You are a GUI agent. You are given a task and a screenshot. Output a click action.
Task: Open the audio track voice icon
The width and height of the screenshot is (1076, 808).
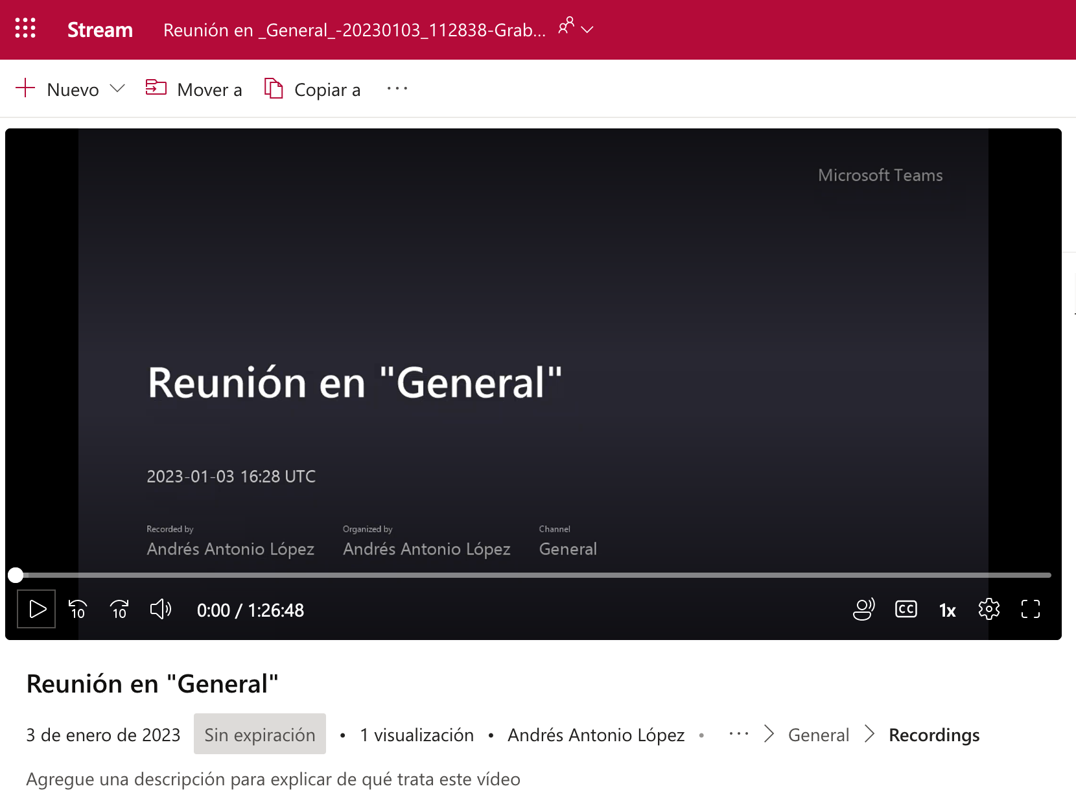pyautogui.click(x=863, y=610)
